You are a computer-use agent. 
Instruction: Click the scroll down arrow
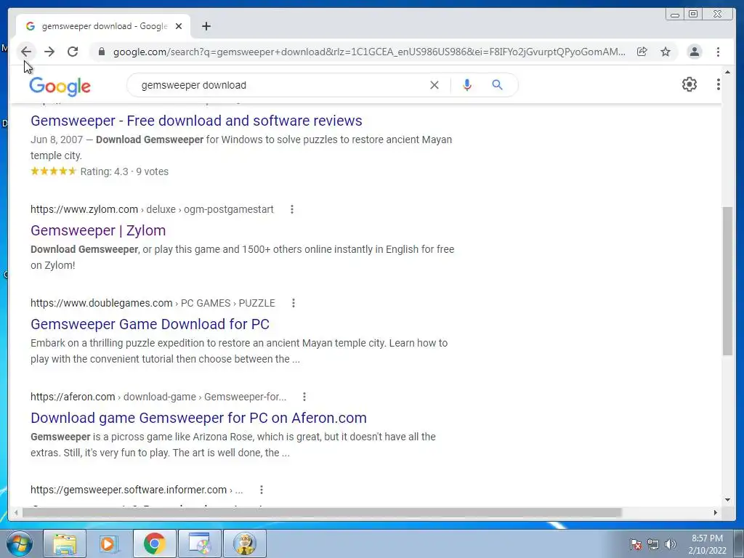727,500
